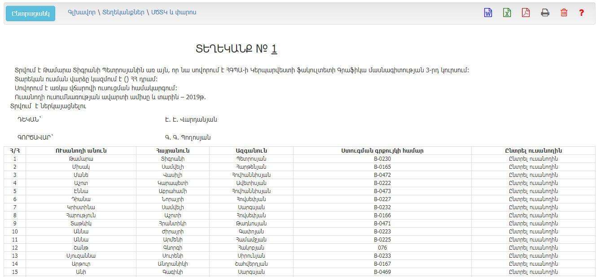
Task: Select student Թամարա in row 1
Action: coord(533,159)
